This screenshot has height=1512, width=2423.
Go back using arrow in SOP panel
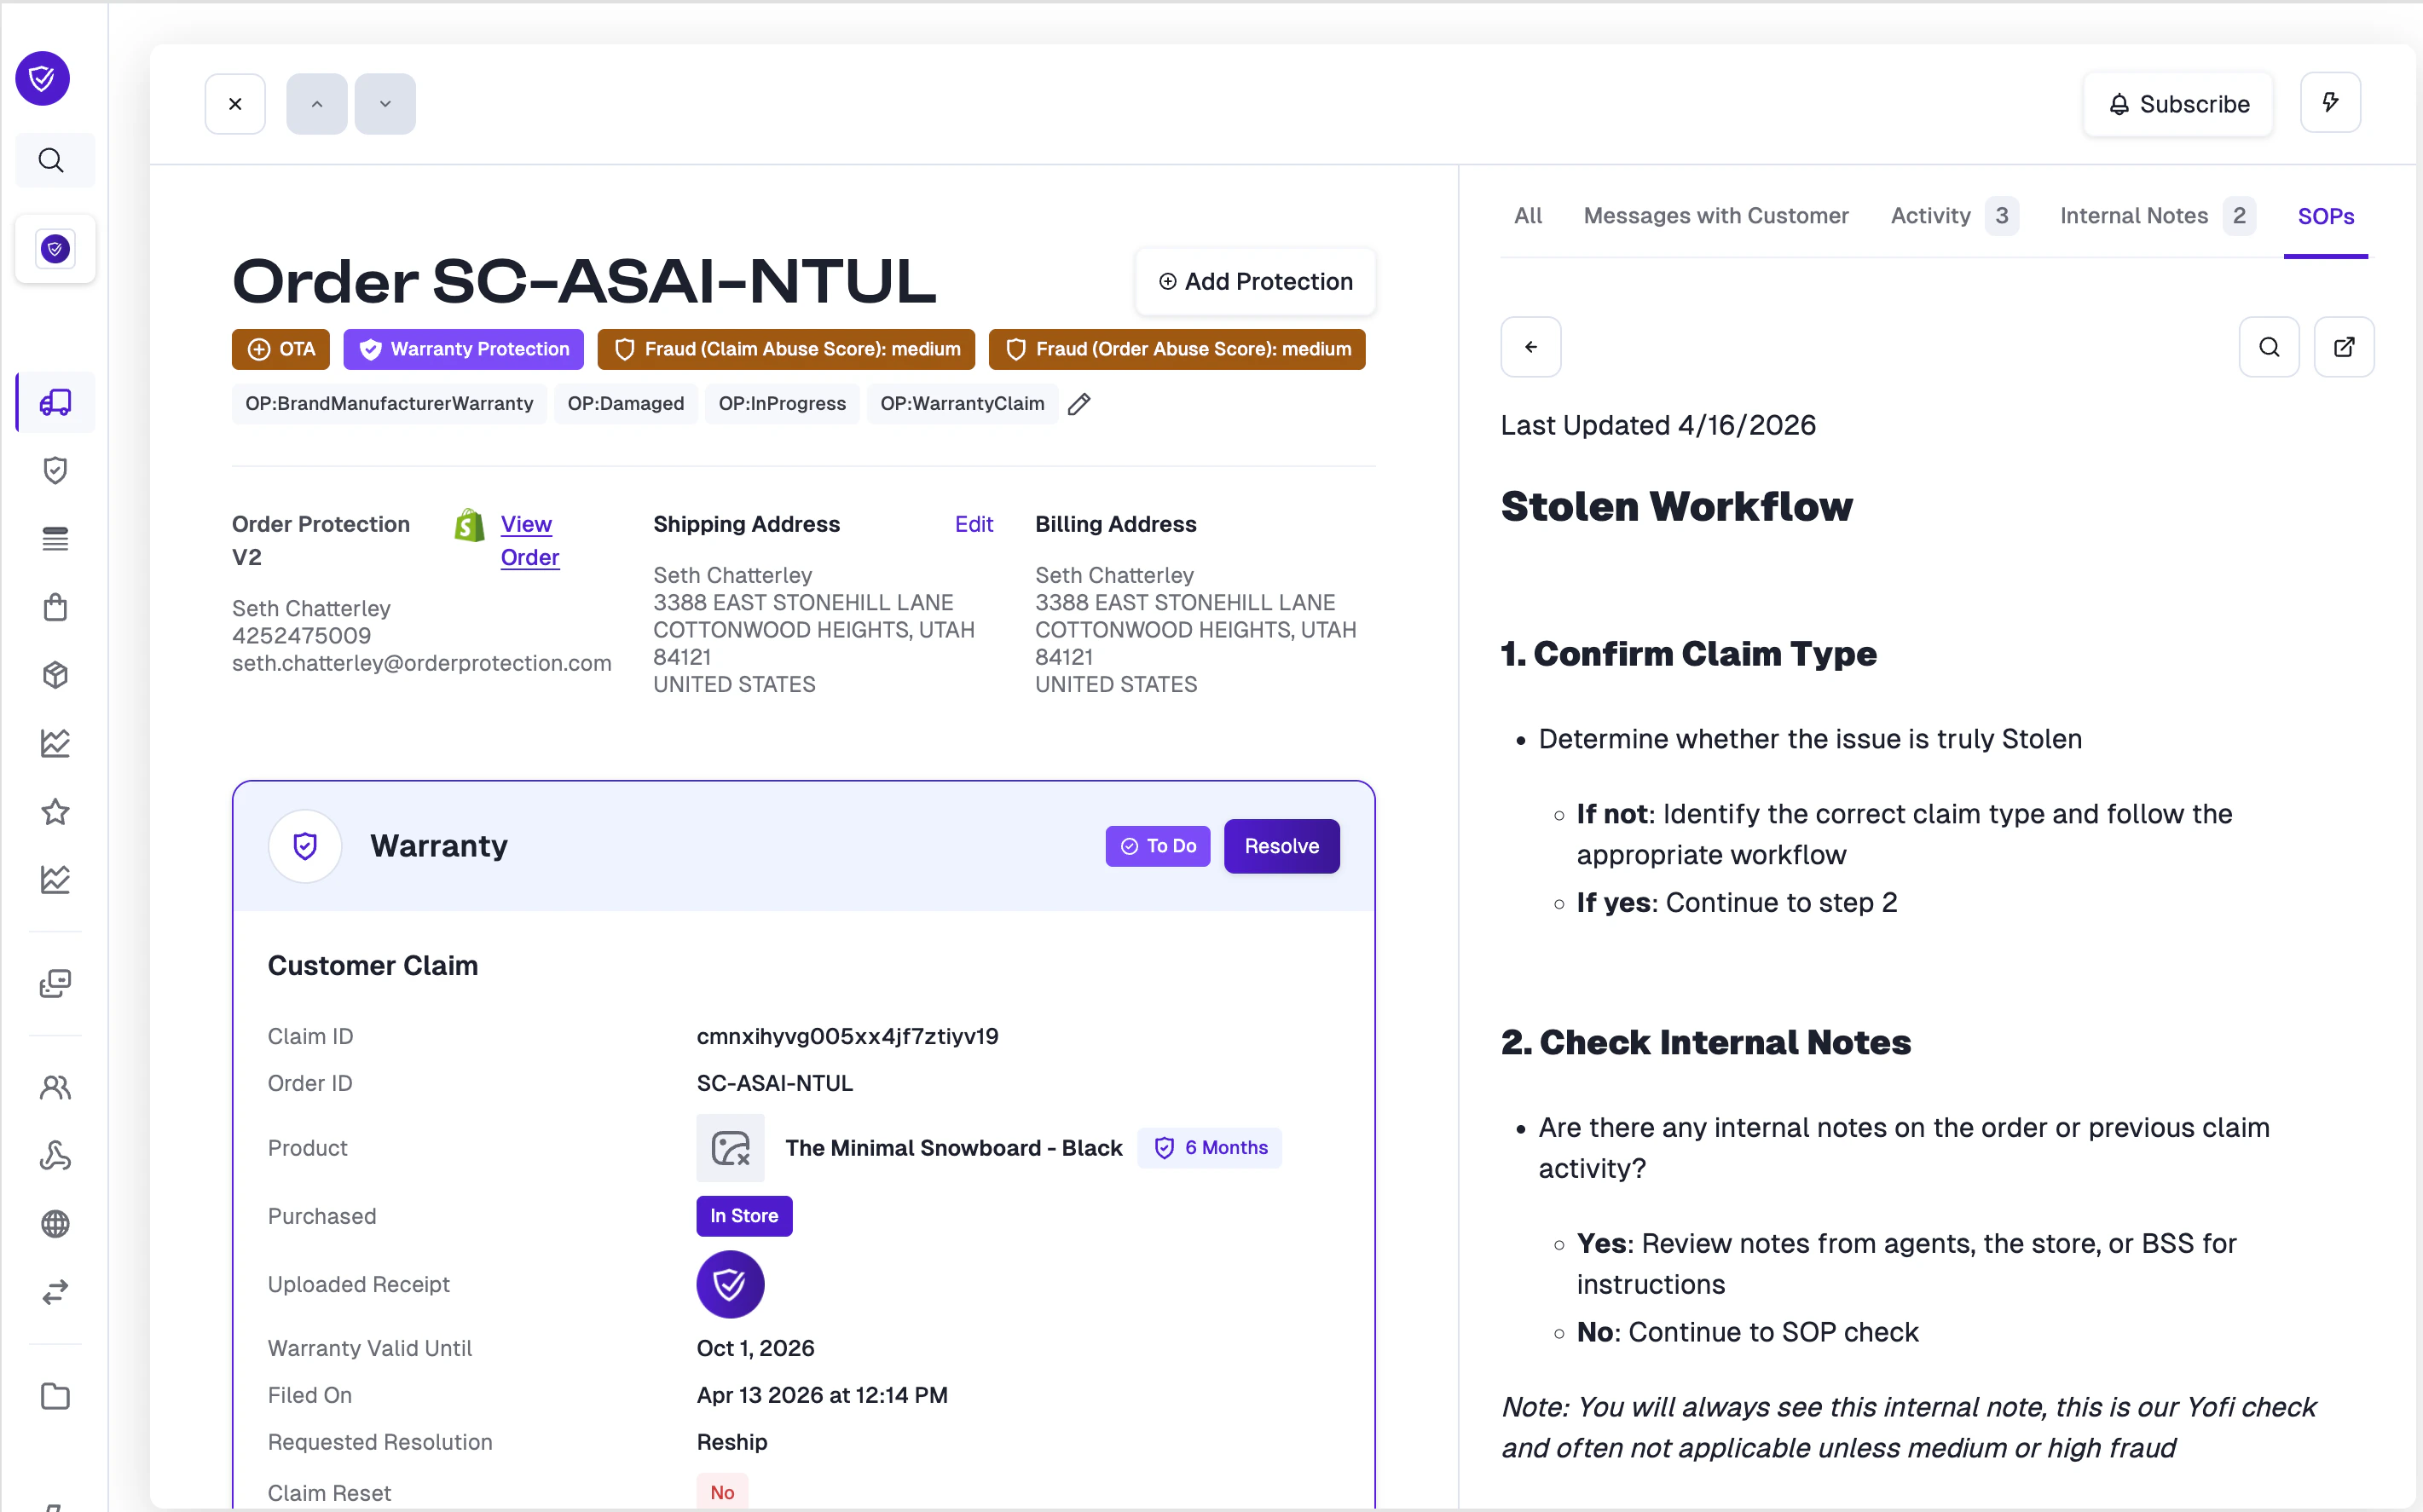pos(1530,346)
